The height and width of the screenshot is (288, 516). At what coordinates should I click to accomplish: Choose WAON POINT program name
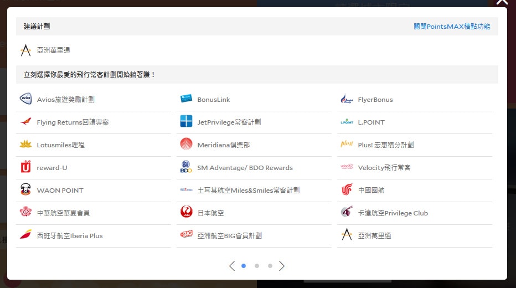coord(60,190)
